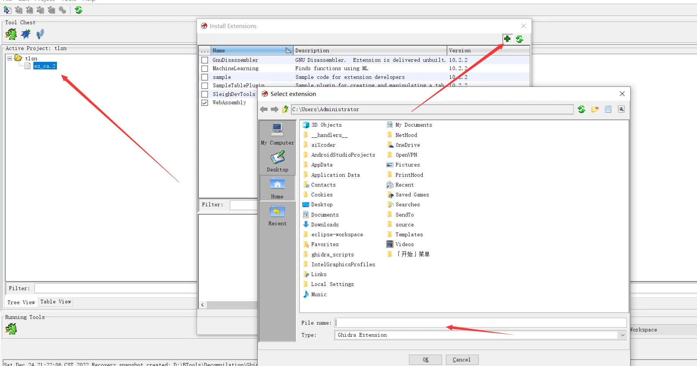This screenshot has height=366, width=697.
Task: Click the project Filter input field
Action: (116, 288)
